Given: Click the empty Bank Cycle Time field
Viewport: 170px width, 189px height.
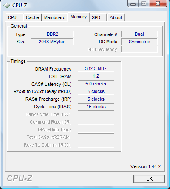Looking at the screenshot, I should (96, 114).
